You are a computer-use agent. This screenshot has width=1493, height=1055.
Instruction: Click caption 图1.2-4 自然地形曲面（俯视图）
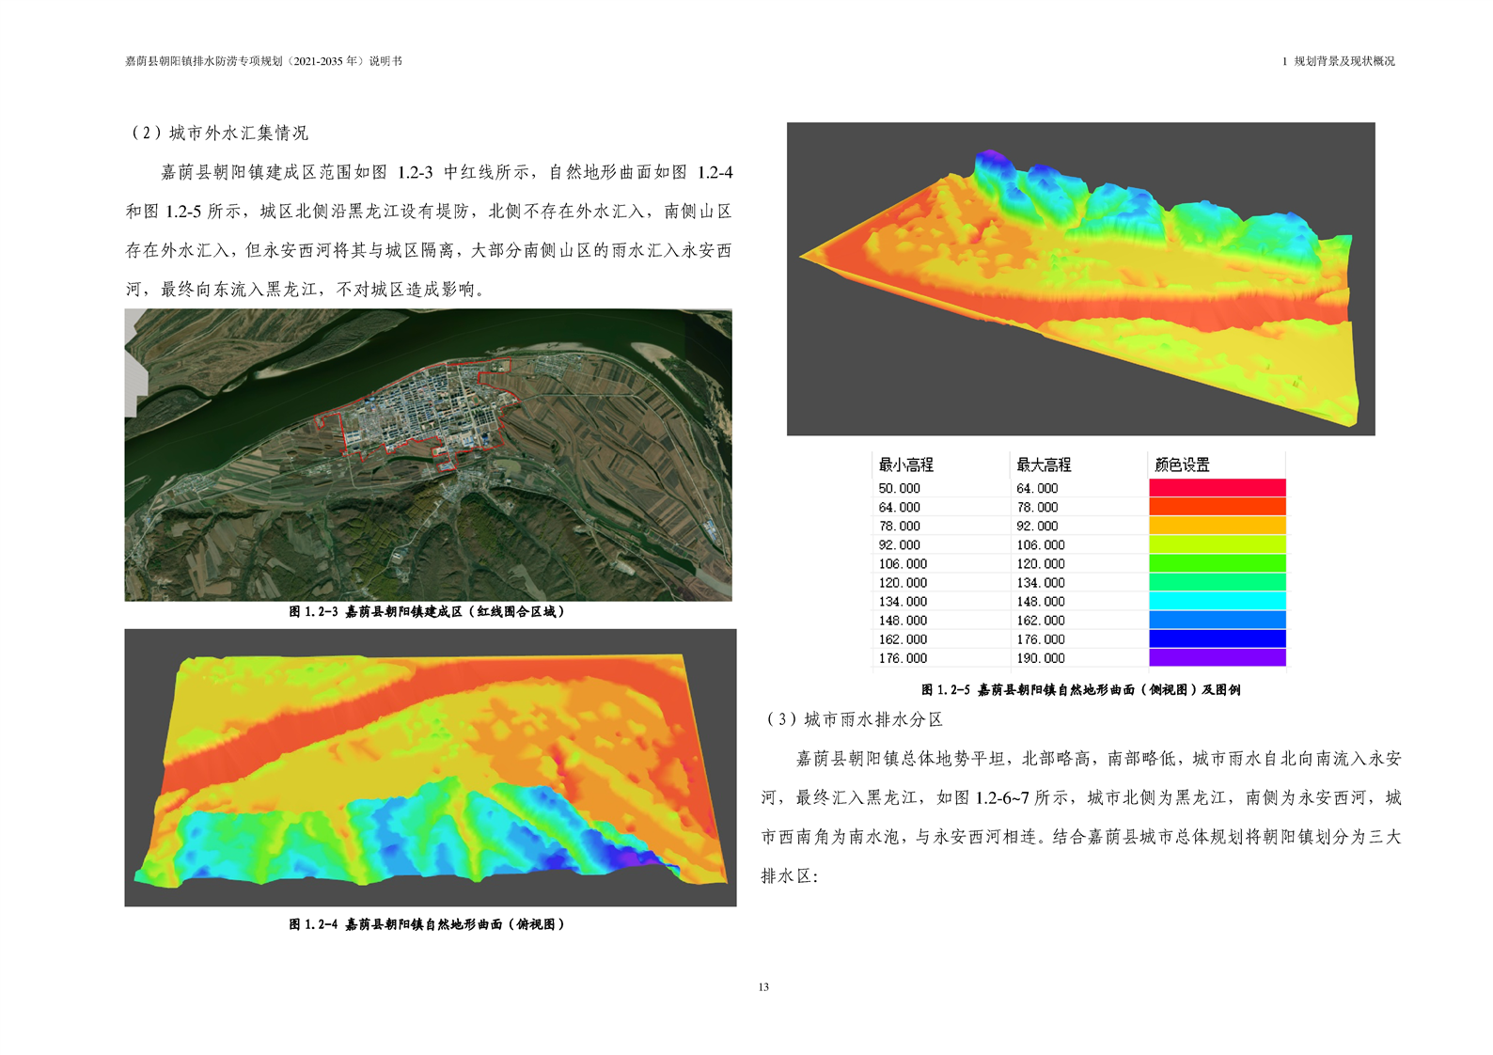427,924
